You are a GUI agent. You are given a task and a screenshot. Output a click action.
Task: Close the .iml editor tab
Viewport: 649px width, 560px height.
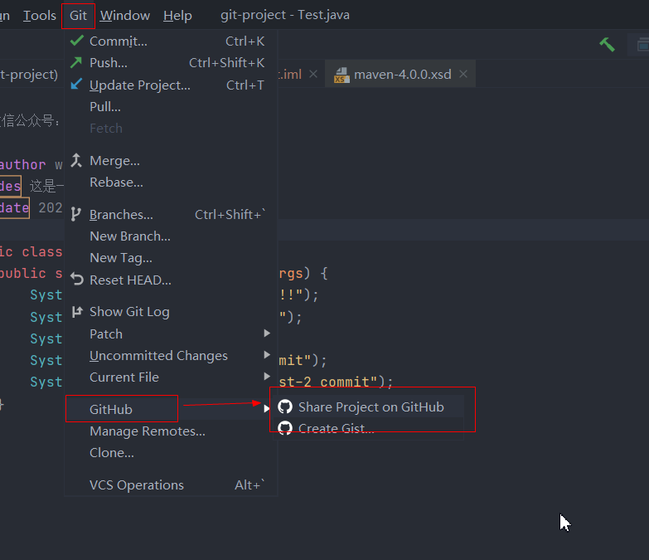(x=313, y=74)
